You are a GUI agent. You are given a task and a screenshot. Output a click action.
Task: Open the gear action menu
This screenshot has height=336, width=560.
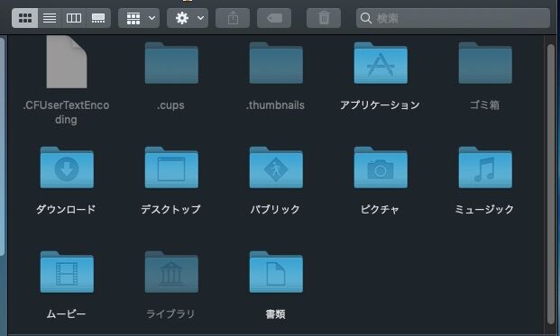[x=188, y=18]
